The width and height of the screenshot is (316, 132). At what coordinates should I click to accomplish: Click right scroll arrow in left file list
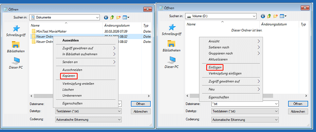click(149, 96)
